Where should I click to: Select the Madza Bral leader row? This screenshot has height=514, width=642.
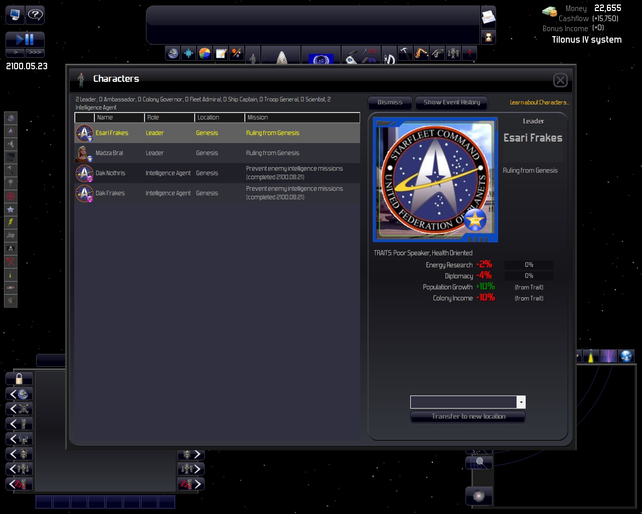217,153
